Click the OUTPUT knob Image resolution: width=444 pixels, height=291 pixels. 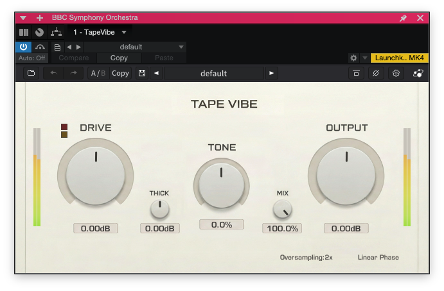point(346,176)
